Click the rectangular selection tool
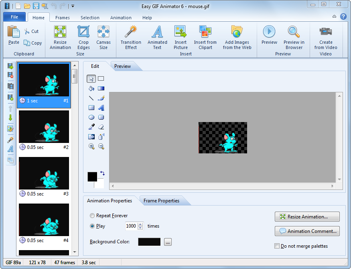Screen dimensions: 351x269 tap(101, 79)
